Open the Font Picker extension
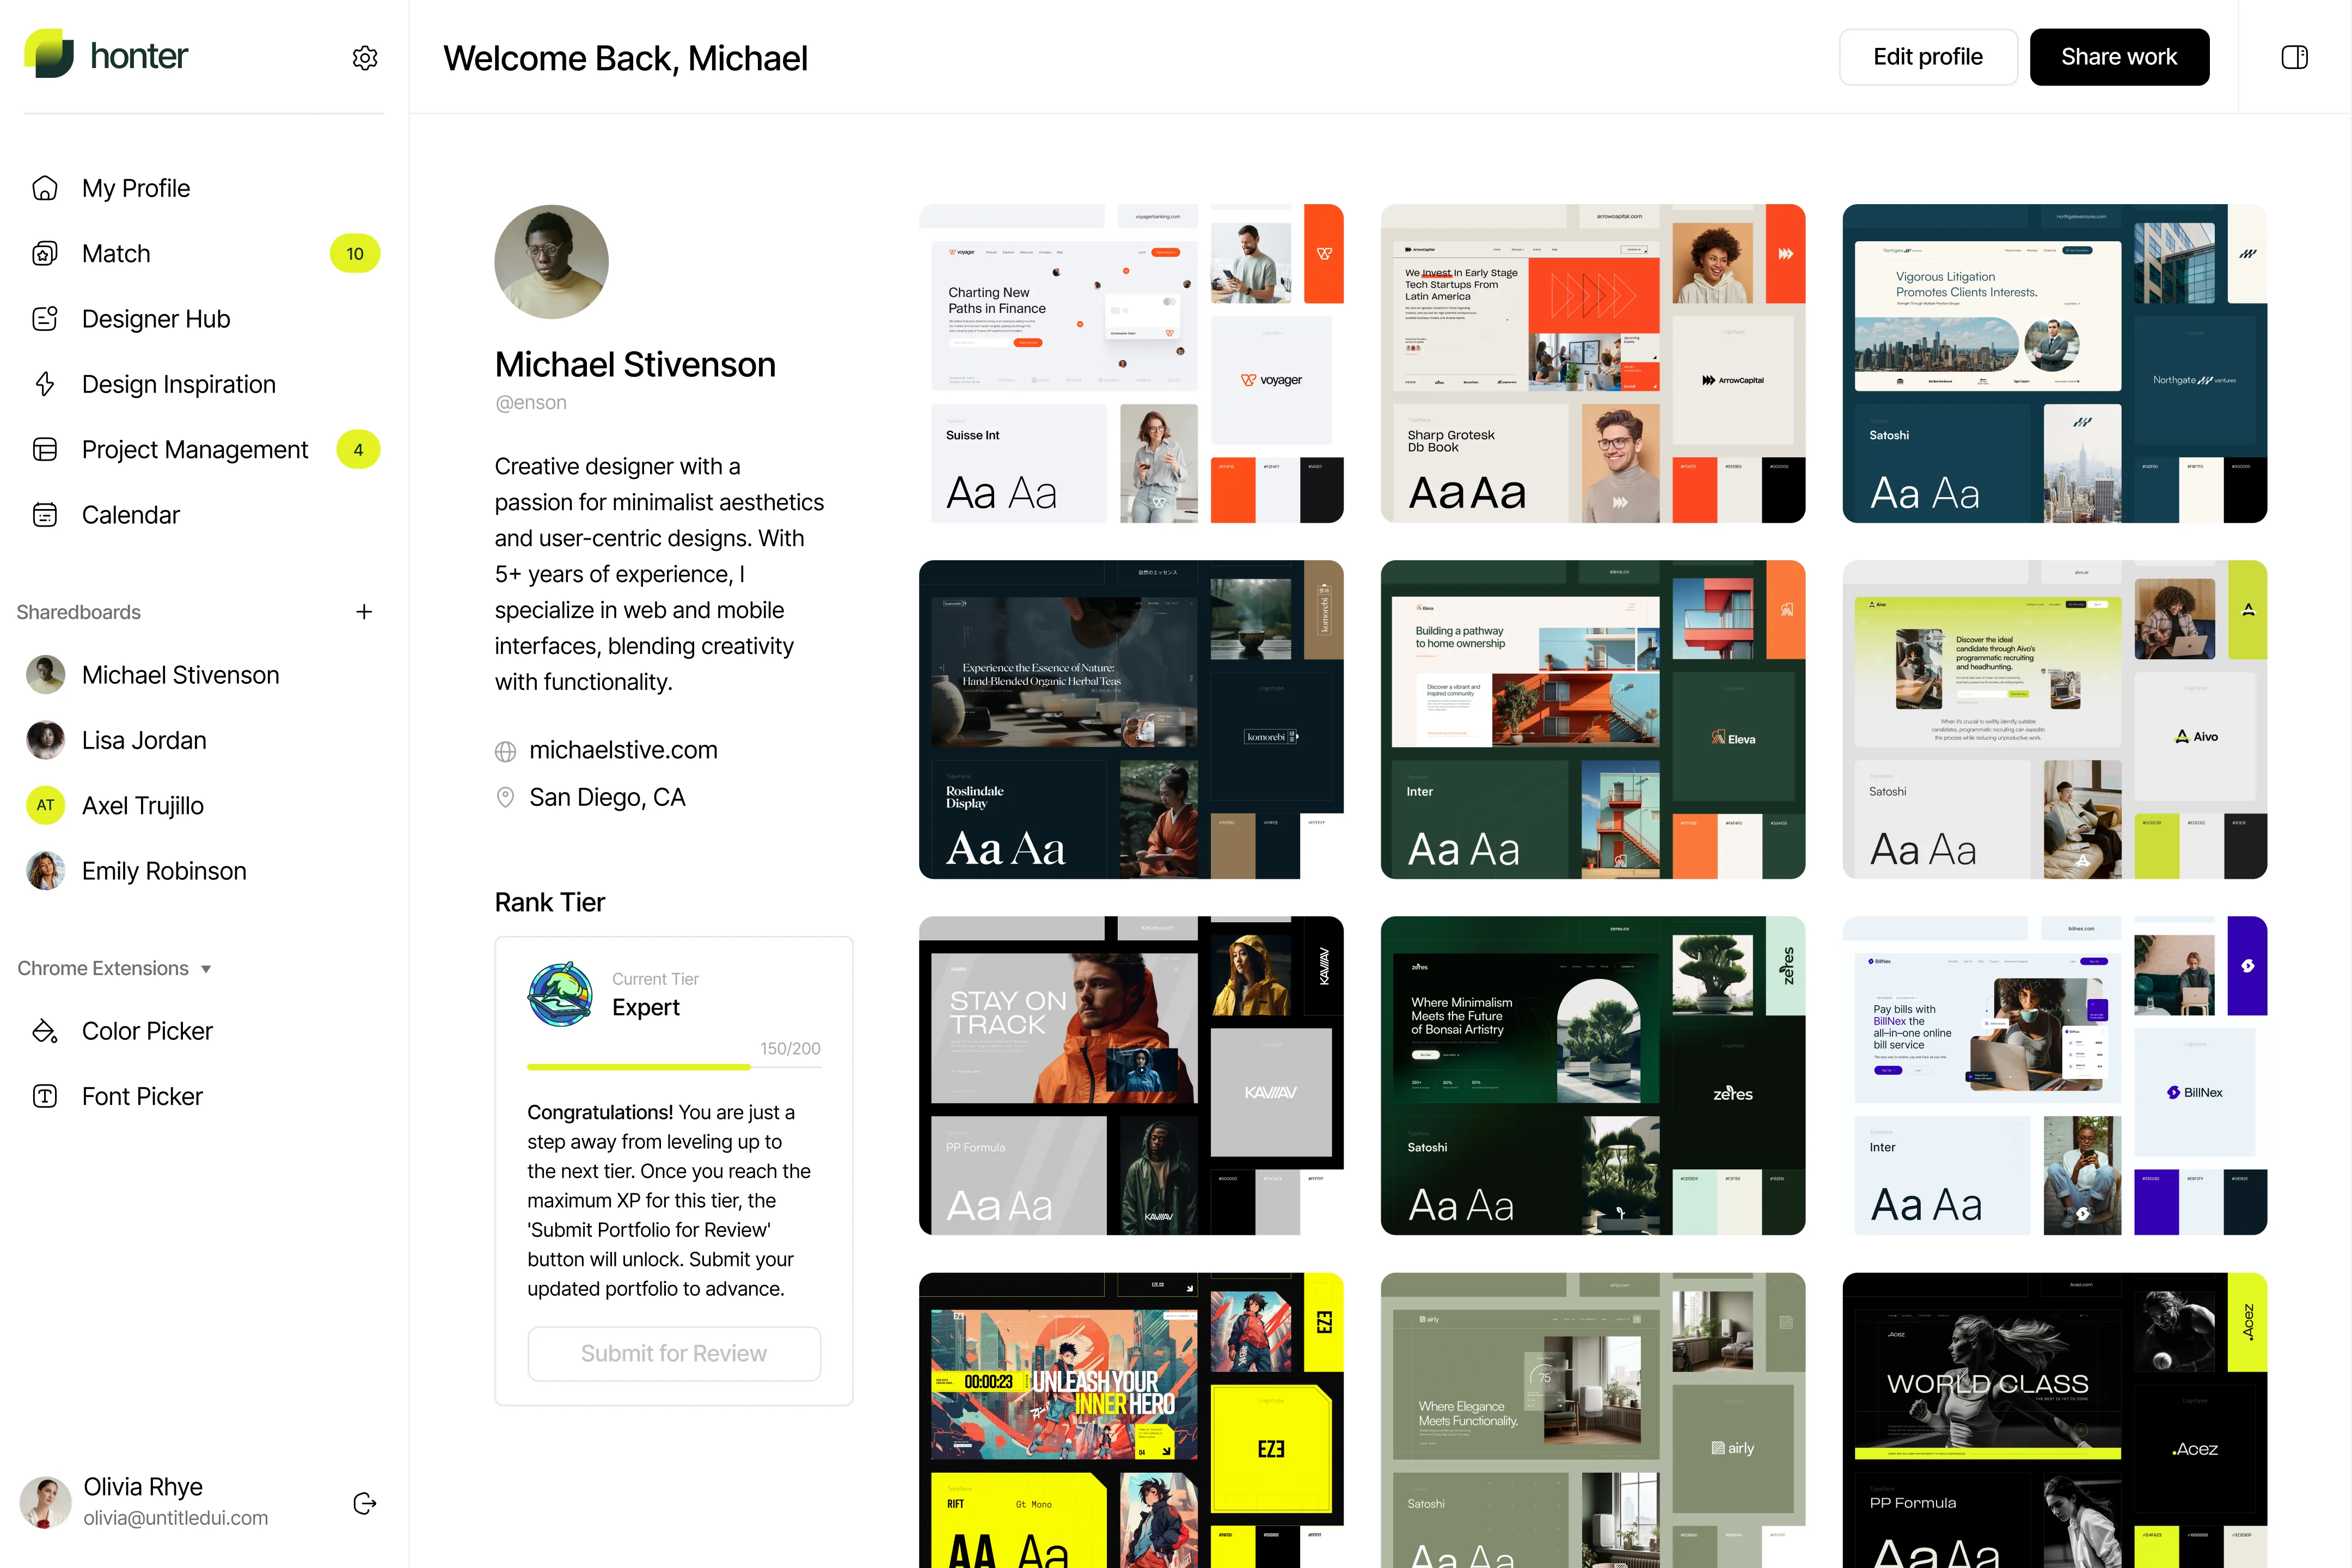The width and height of the screenshot is (2352, 1568). [142, 1096]
